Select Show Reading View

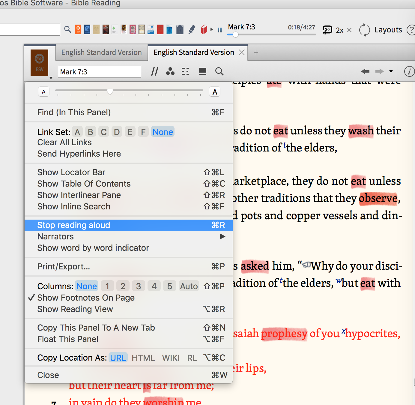click(129, 309)
